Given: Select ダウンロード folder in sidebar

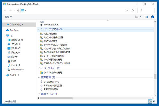Looking at the screenshot, I should pos(15,44).
